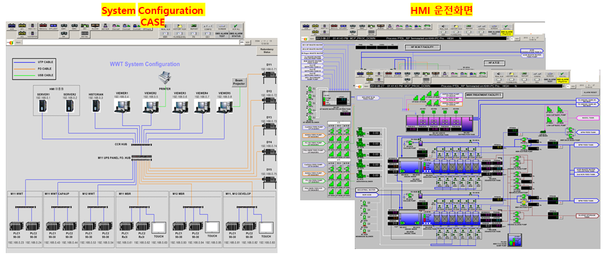
Task: Click Redundancy Status button
Action: [x=267, y=51]
